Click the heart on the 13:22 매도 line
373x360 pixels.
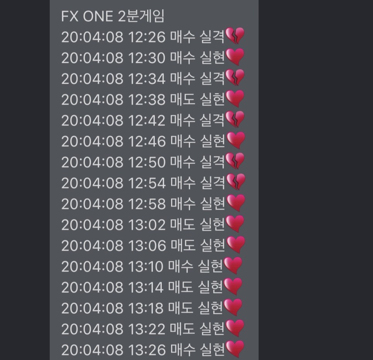point(235,328)
